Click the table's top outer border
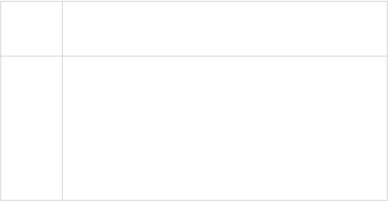The width and height of the screenshot is (388, 201). (x=194, y=1)
